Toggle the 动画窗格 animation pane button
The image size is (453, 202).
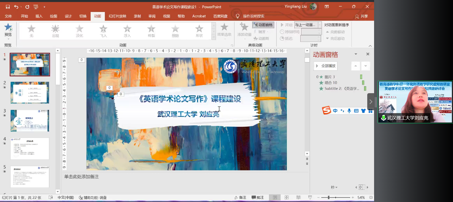263,25
